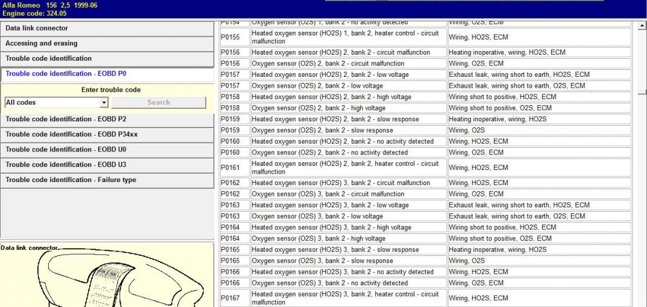Select 'Oxygen sensor (O2S) 3, bank 2 - high voltage'
Image resolution: width=647 pixels, height=307 pixels.
pyautogui.click(x=349, y=239)
